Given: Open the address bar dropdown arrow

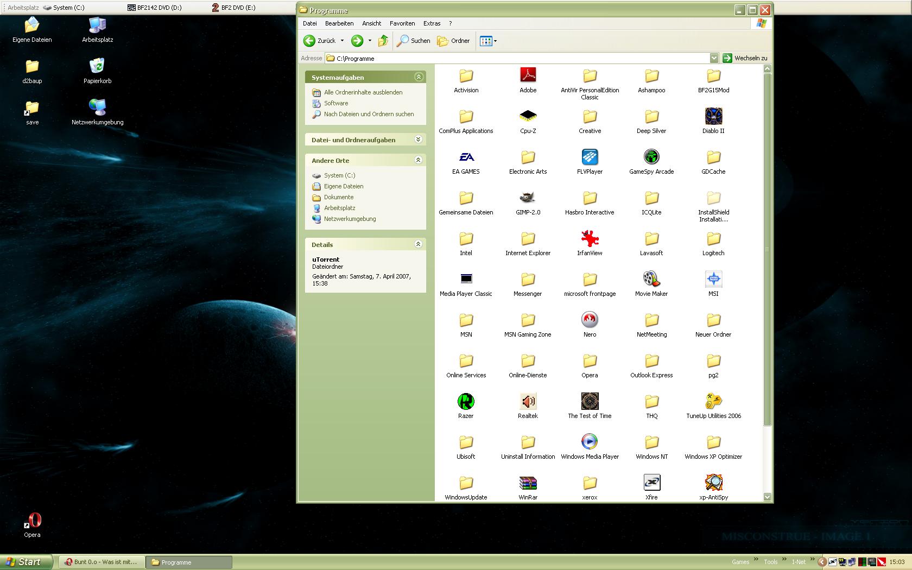Looking at the screenshot, I should pyautogui.click(x=714, y=58).
